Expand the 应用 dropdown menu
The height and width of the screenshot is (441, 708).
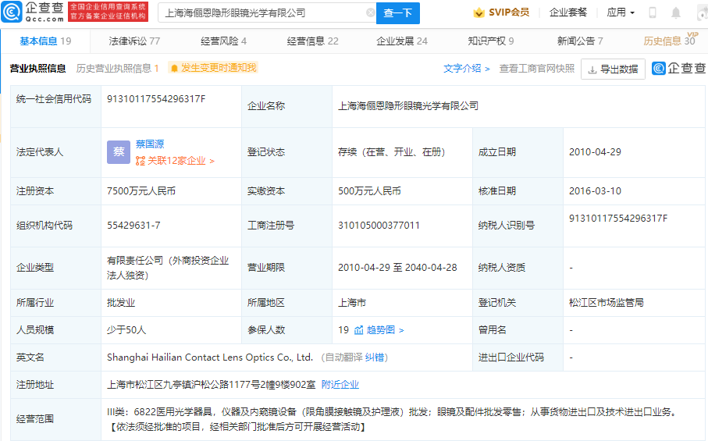pos(621,12)
